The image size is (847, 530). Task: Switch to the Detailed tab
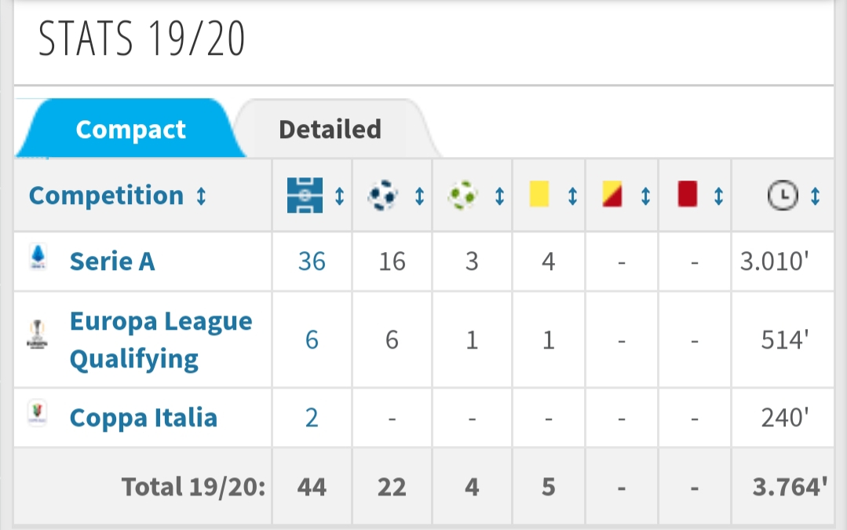(x=330, y=129)
